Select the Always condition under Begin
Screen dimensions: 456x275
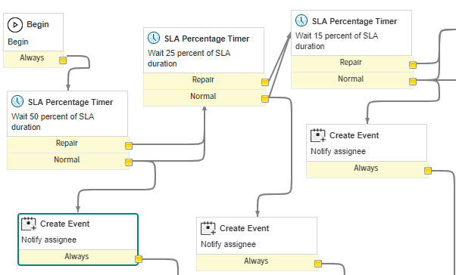coord(32,58)
